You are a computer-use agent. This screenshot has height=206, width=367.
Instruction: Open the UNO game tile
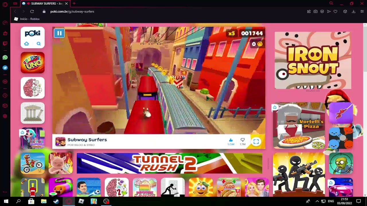[33, 63]
